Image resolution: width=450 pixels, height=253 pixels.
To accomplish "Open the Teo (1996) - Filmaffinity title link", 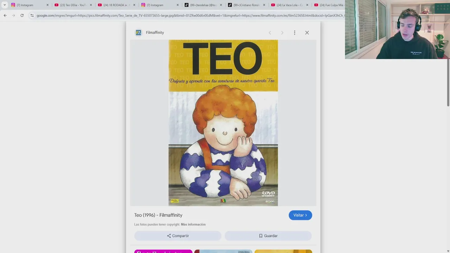I will 158,215.
